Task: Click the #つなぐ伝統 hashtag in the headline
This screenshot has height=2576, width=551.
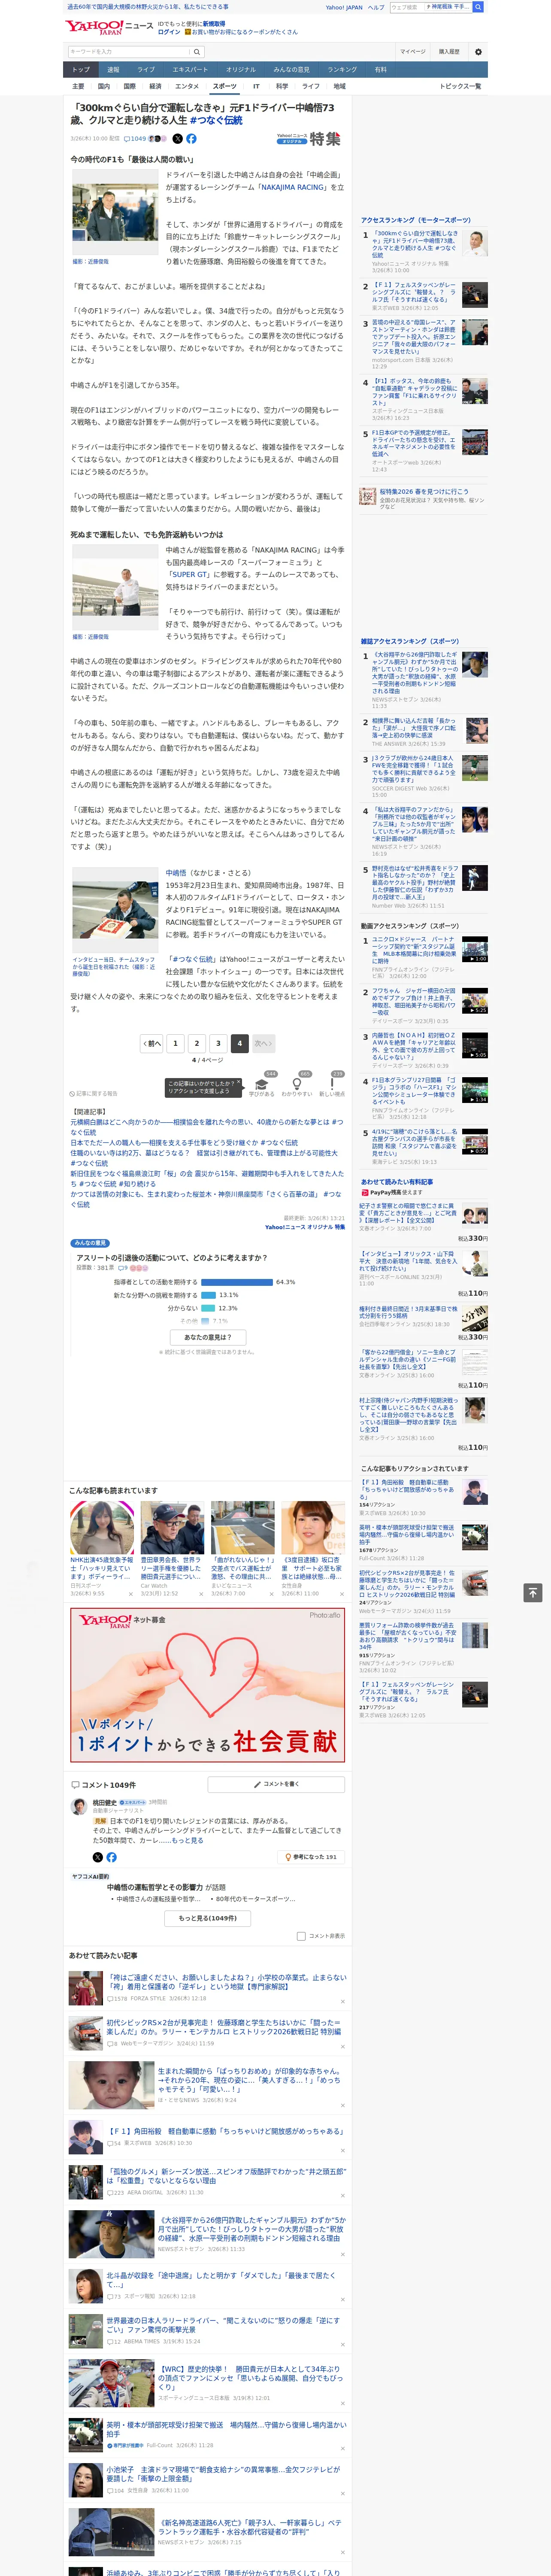Action: (216, 120)
